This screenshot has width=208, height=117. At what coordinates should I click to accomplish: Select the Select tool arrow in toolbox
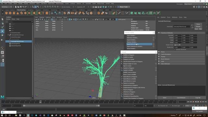coord(2,19)
